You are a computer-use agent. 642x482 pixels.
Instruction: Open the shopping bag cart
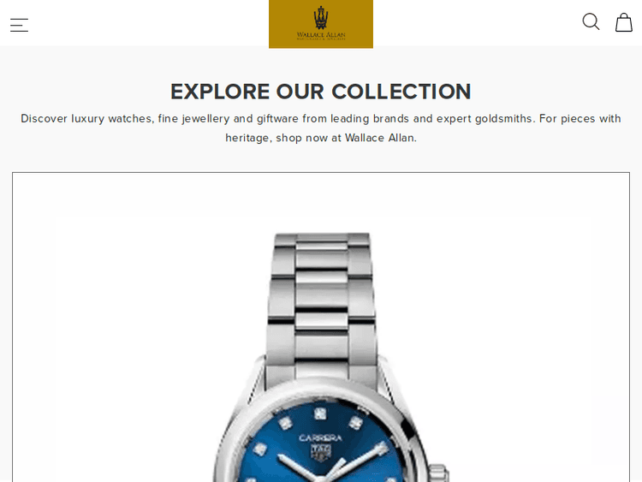tap(623, 22)
